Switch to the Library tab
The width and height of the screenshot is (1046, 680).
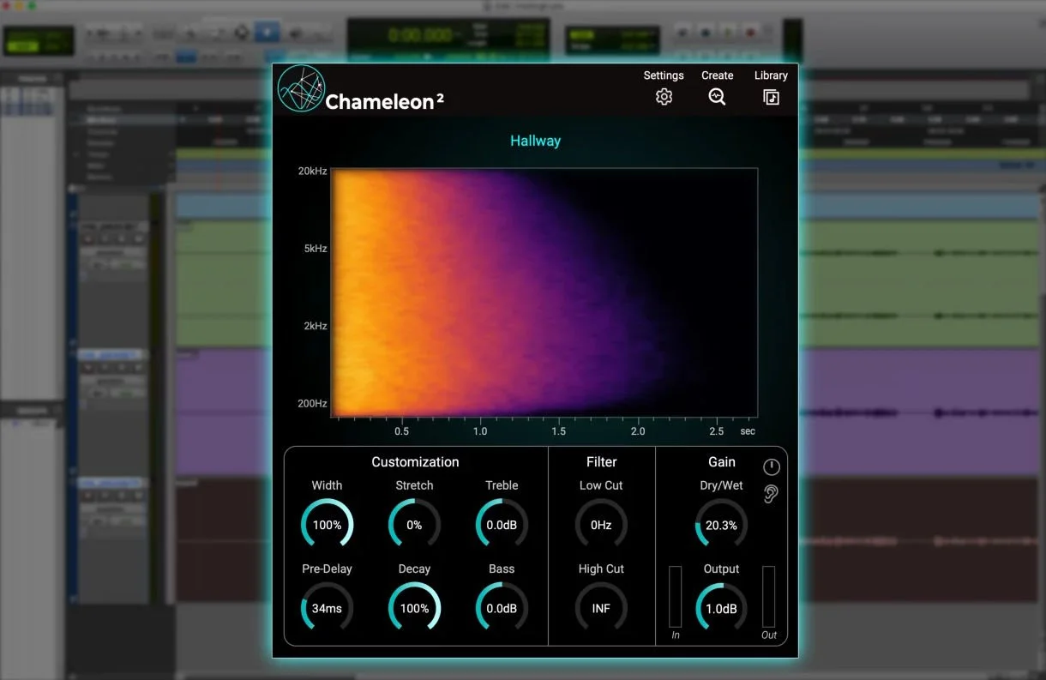point(770,75)
